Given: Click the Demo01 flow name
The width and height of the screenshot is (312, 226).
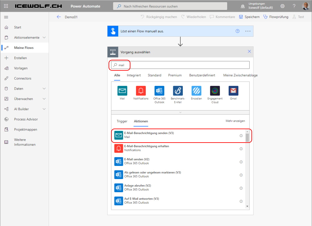Looking at the screenshot, I should tap(71, 17).
